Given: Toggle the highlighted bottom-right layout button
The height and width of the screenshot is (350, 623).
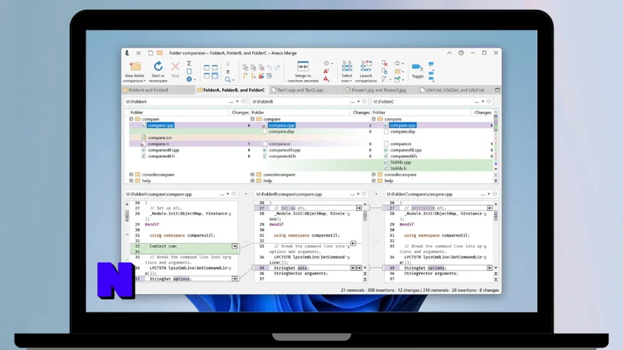Looking at the screenshot, I should [x=215, y=75].
